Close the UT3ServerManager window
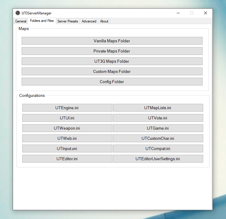This screenshot has height=219, width=226. [x=206, y=13]
